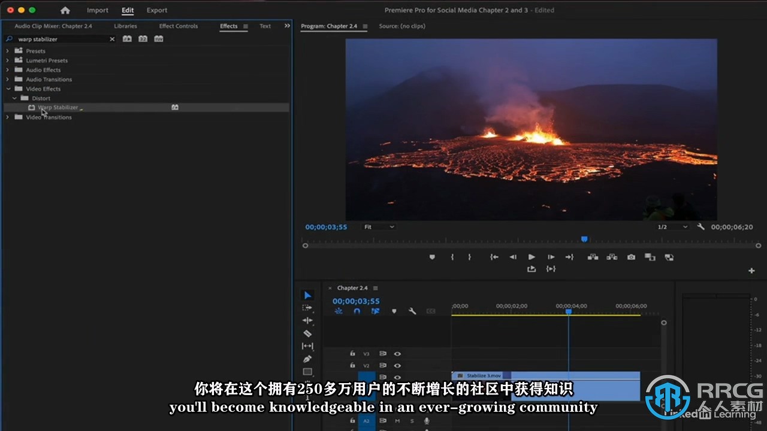Viewport: 767px width, 431px height.
Task: Expand the Audio Effects folder
Action: (7, 70)
